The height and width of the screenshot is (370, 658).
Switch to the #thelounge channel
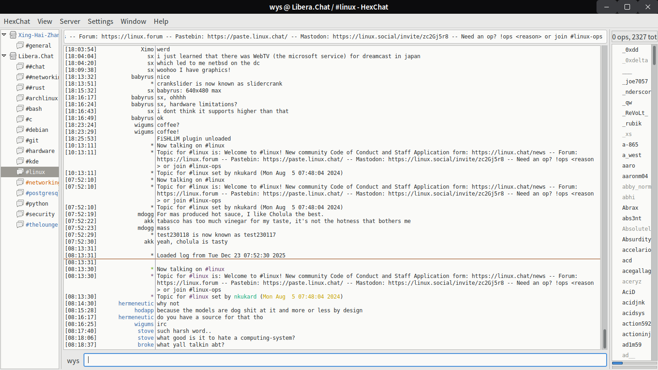coord(42,224)
